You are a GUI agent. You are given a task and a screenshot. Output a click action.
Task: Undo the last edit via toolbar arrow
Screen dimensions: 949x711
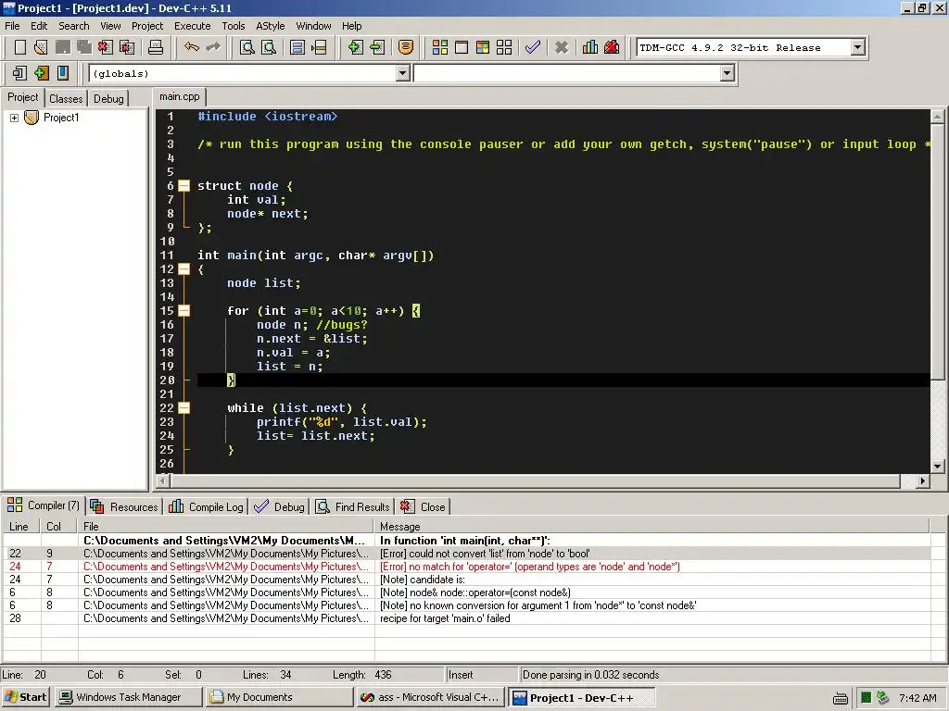pyautogui.click(x=191, y=47)
